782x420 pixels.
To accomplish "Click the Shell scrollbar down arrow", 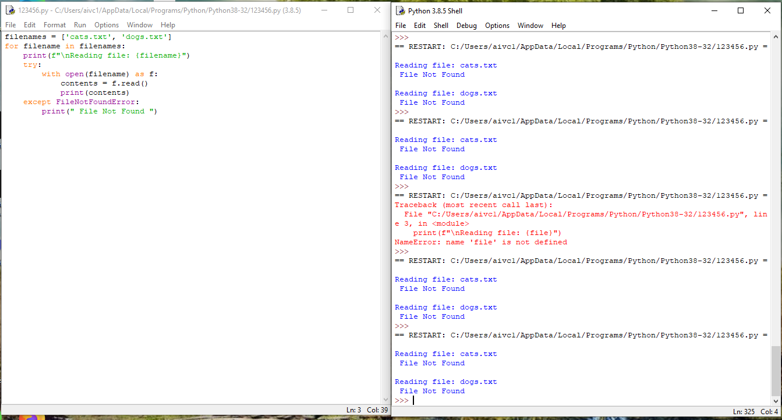I will pyautogui.click(x=775, y=400).
